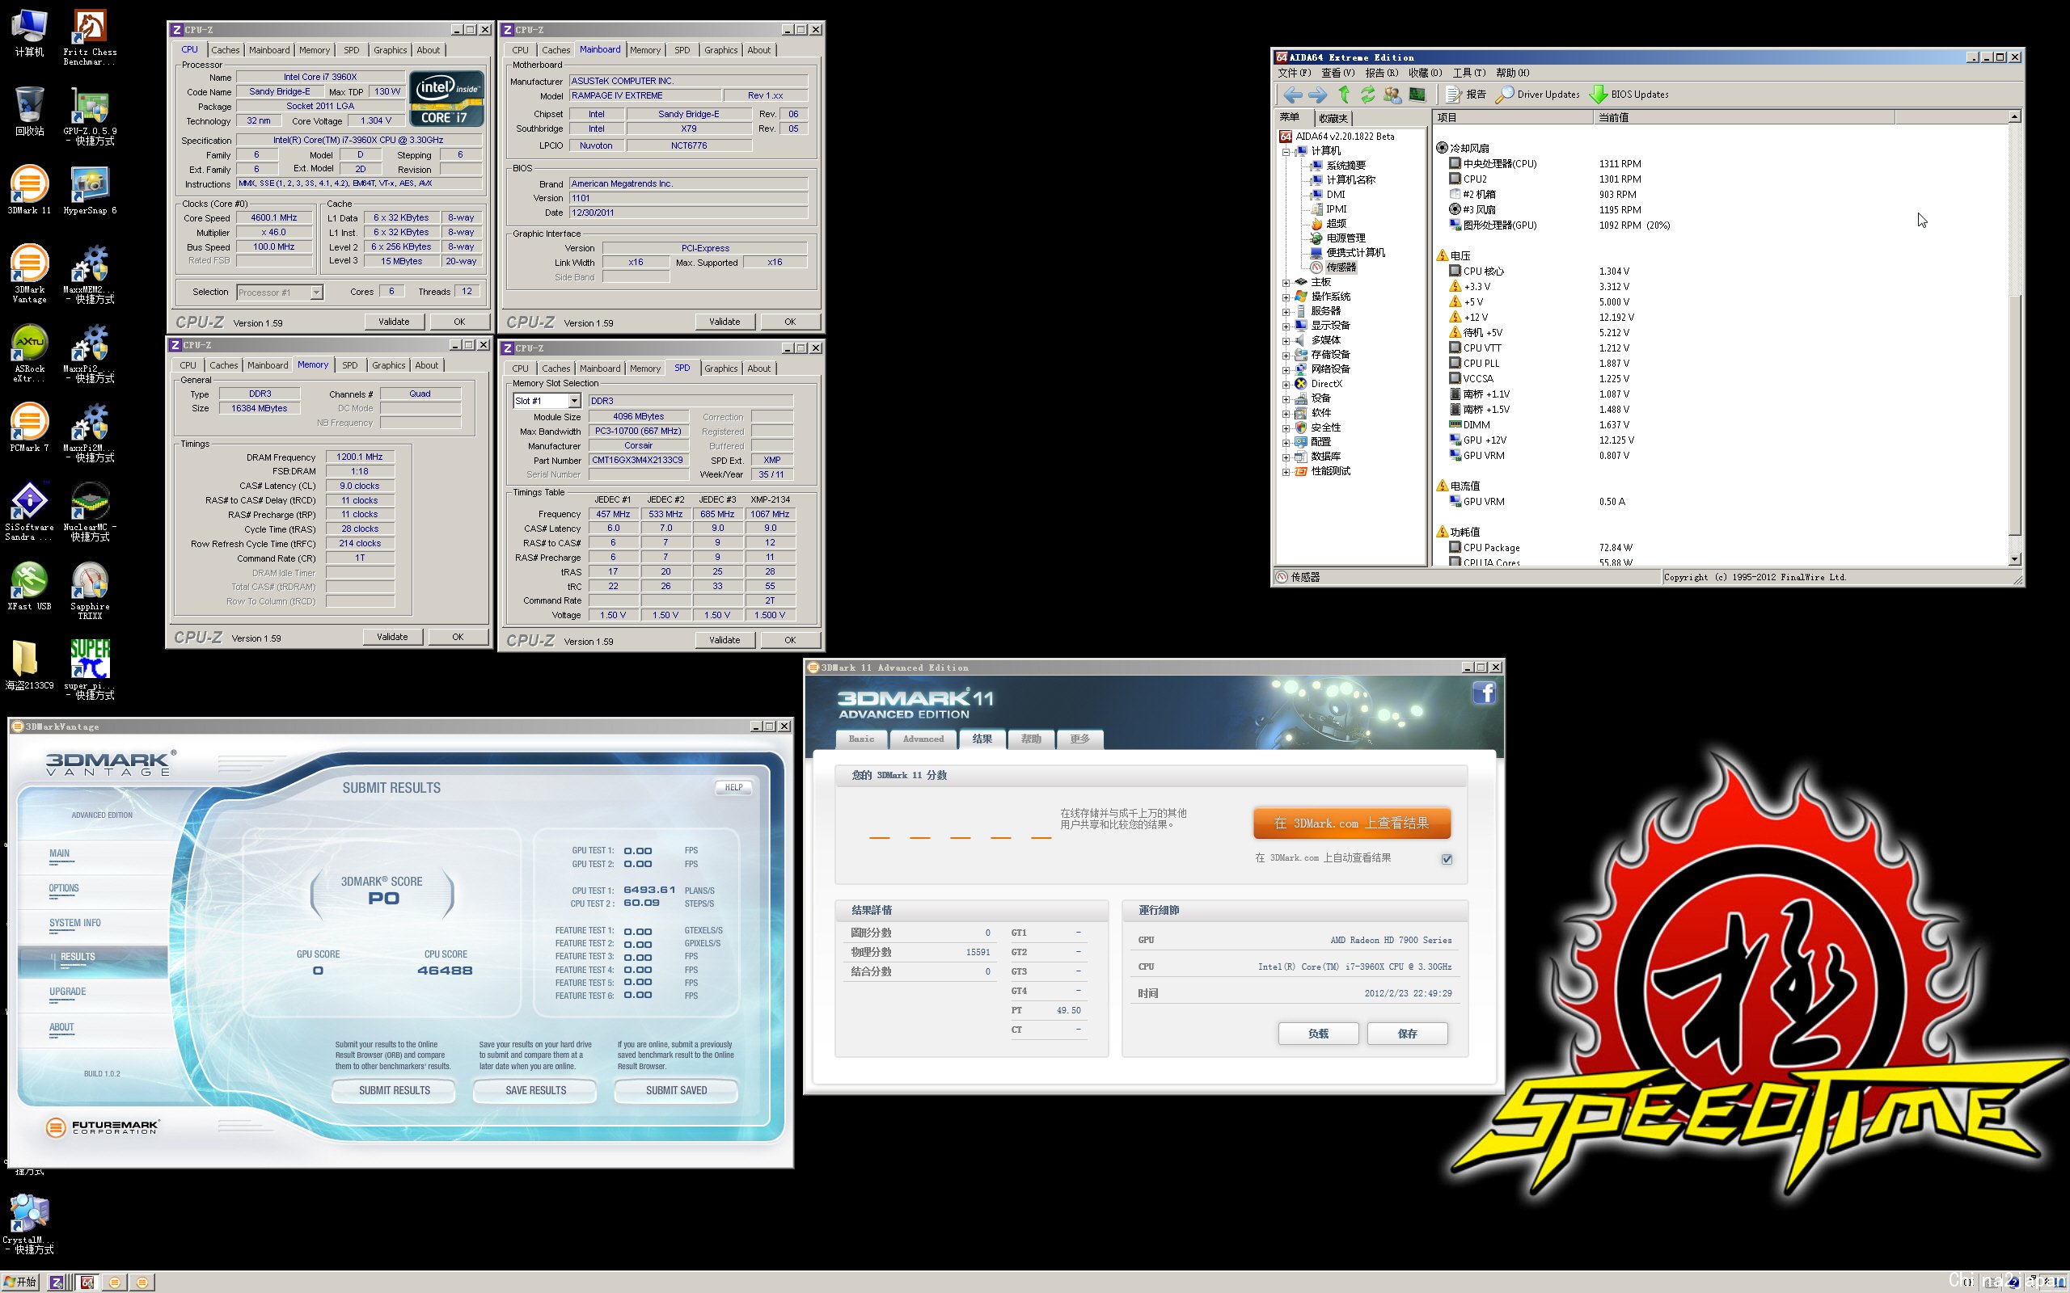Switch to Caches tab in top-left CPU-Z
The height and width of the screenshot is (1293, 2070).
coord(226,50)
